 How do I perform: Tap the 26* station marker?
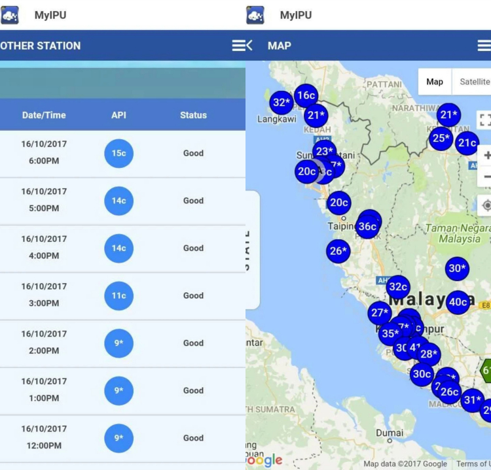[x=338, y=251]
